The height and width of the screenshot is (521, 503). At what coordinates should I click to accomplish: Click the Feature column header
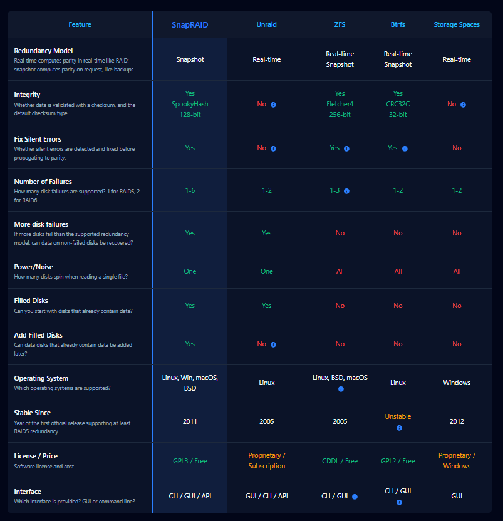pyautogui.click(x=80, y=24)
